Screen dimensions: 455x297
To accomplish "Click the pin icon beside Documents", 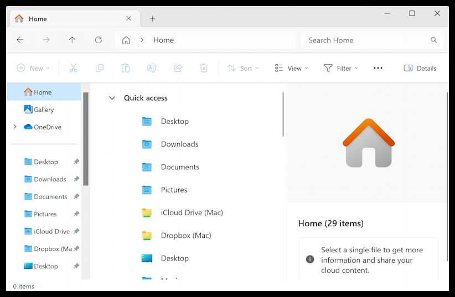I will 76,196.
